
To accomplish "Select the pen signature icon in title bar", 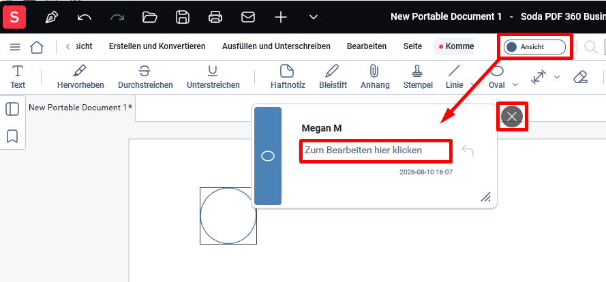I will 52,18.
